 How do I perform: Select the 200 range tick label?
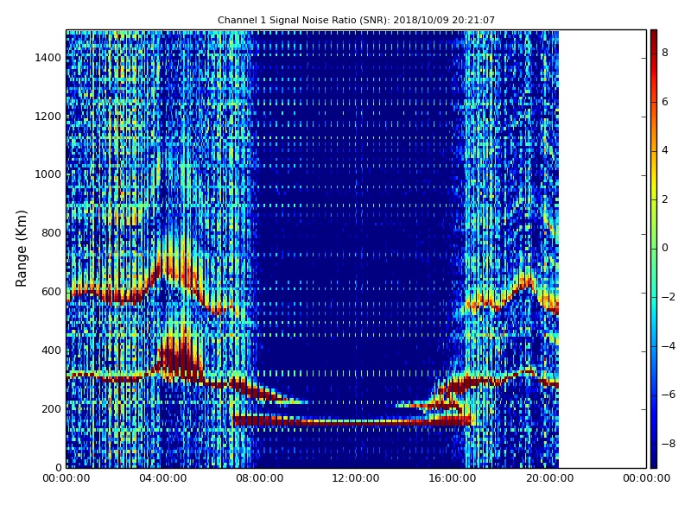point(51,409)
